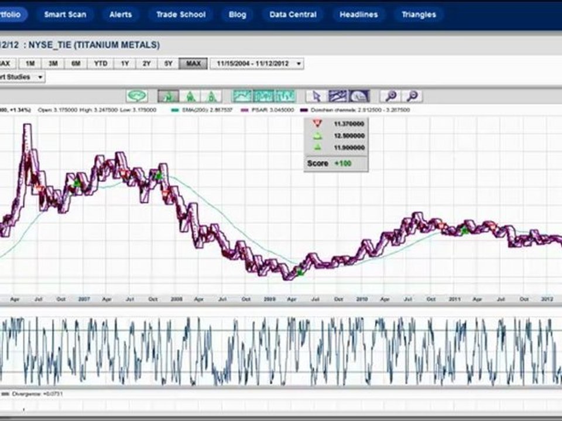Expand the Chart Studies dropdown

22,77
